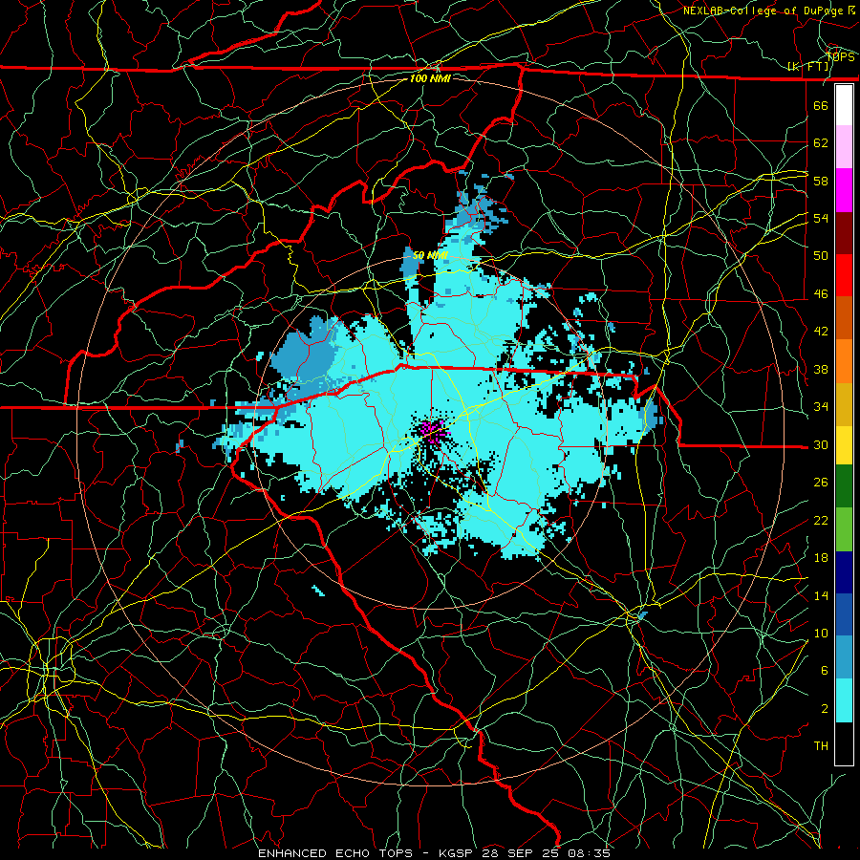The height and width of the screenshot is (860, 860).
Task: Click the small isolated cyan echo southwest of radar
Action: tap(318, 591)
